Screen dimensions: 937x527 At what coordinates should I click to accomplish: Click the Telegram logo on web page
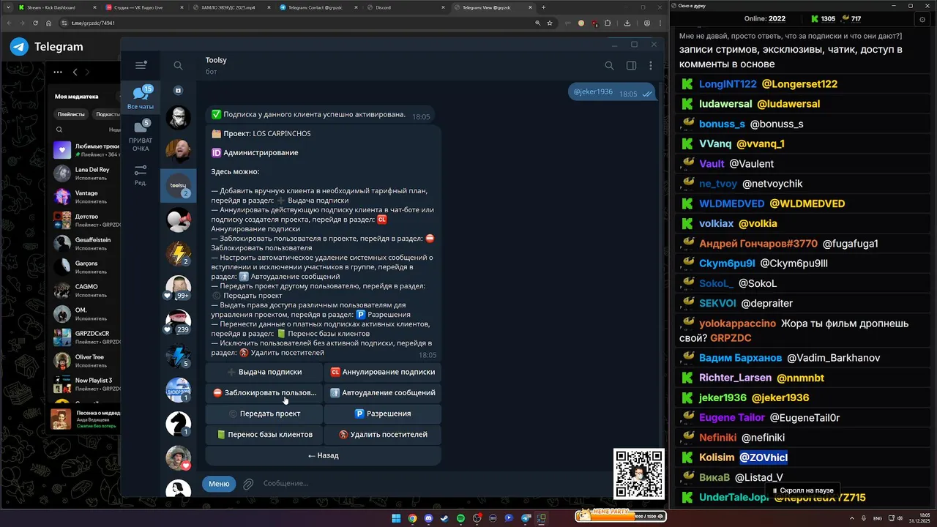(19, 47)
